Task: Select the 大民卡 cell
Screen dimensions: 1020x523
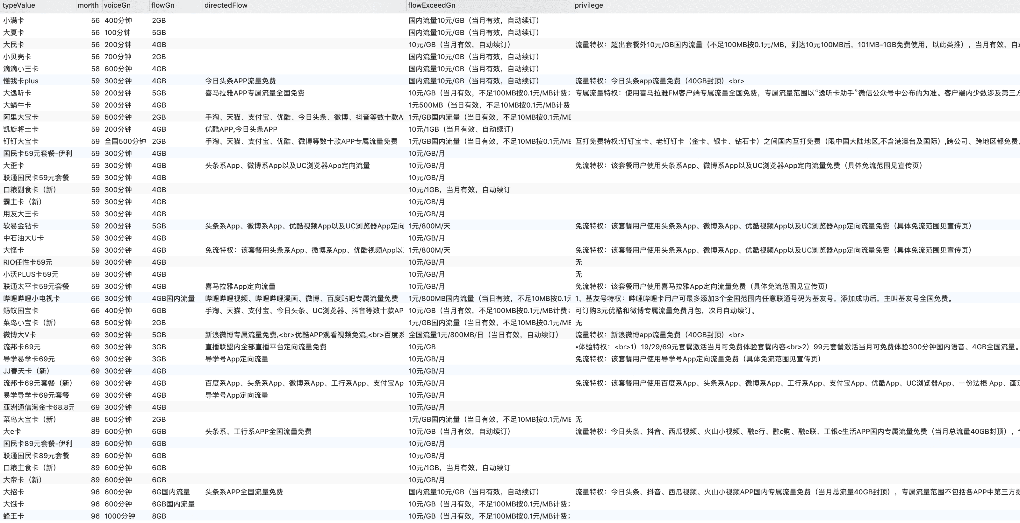Action: 13,45
